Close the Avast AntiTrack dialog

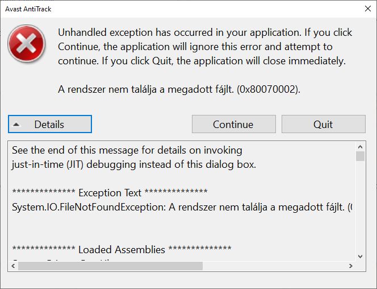click(367, 9)
